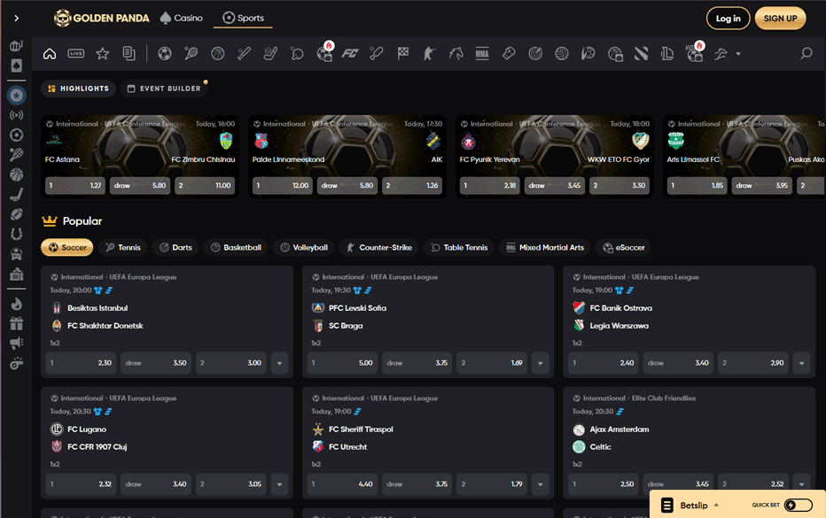
Task: Select the Volleyball popular filter
Action: [303, 247]
